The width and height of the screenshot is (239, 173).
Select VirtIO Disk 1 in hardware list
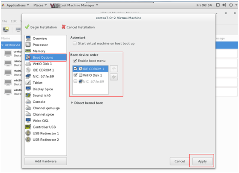[x=46, y=64]
